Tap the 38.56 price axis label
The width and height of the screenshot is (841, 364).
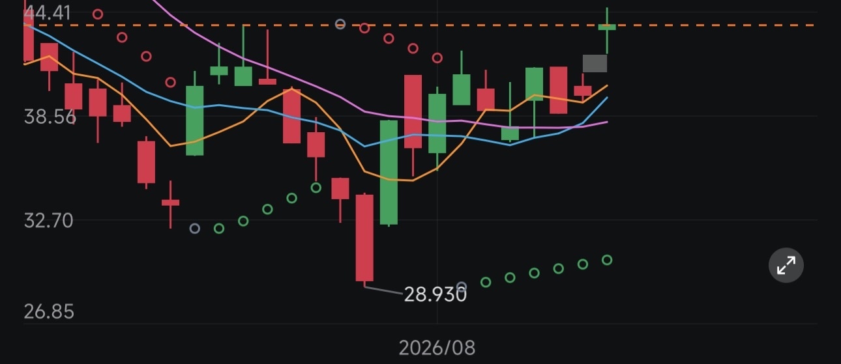coord(50,117)
